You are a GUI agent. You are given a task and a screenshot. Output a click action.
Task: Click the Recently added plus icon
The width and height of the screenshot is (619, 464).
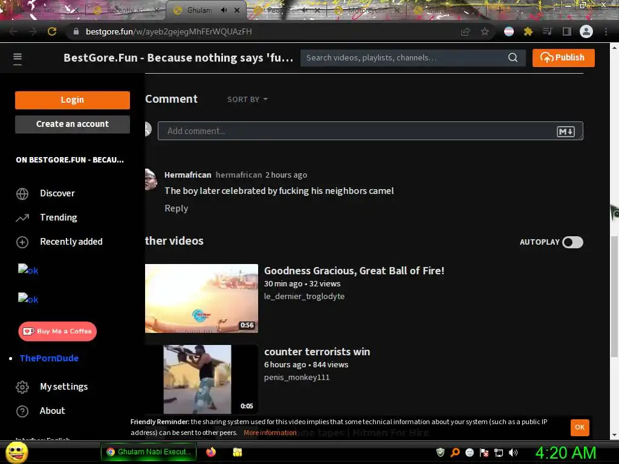pos(22,242)
